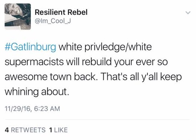Screen dimensions: 196x140
Task: Show the 1 LIKE list
Action: (x=58, y=130)
